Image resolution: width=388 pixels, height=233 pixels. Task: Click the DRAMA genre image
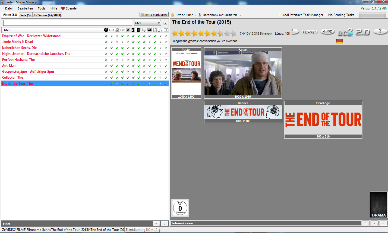click(379, 205)
